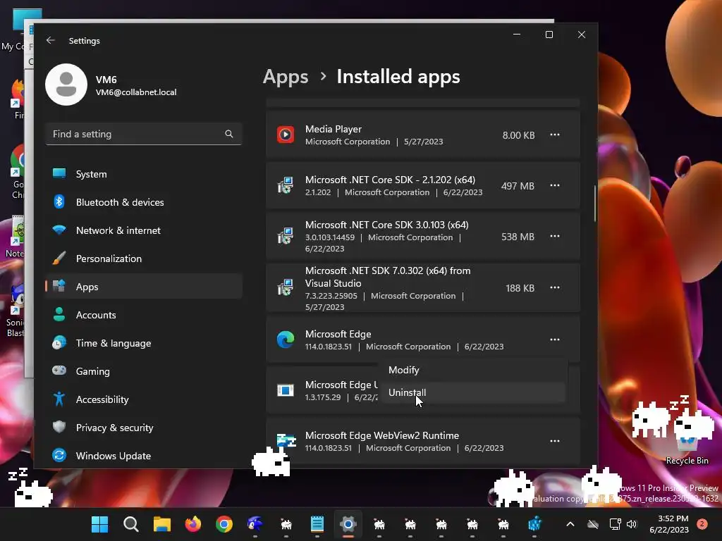Open the Windows Start menu
This screenshot has width=722, height=541.
(x=99, y=524)
